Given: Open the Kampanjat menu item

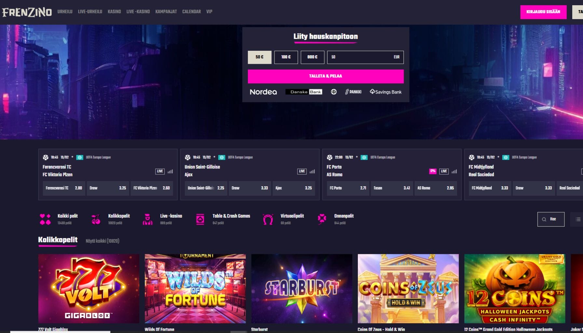Looking at the screenshot, I should click(x=166, y=12).
